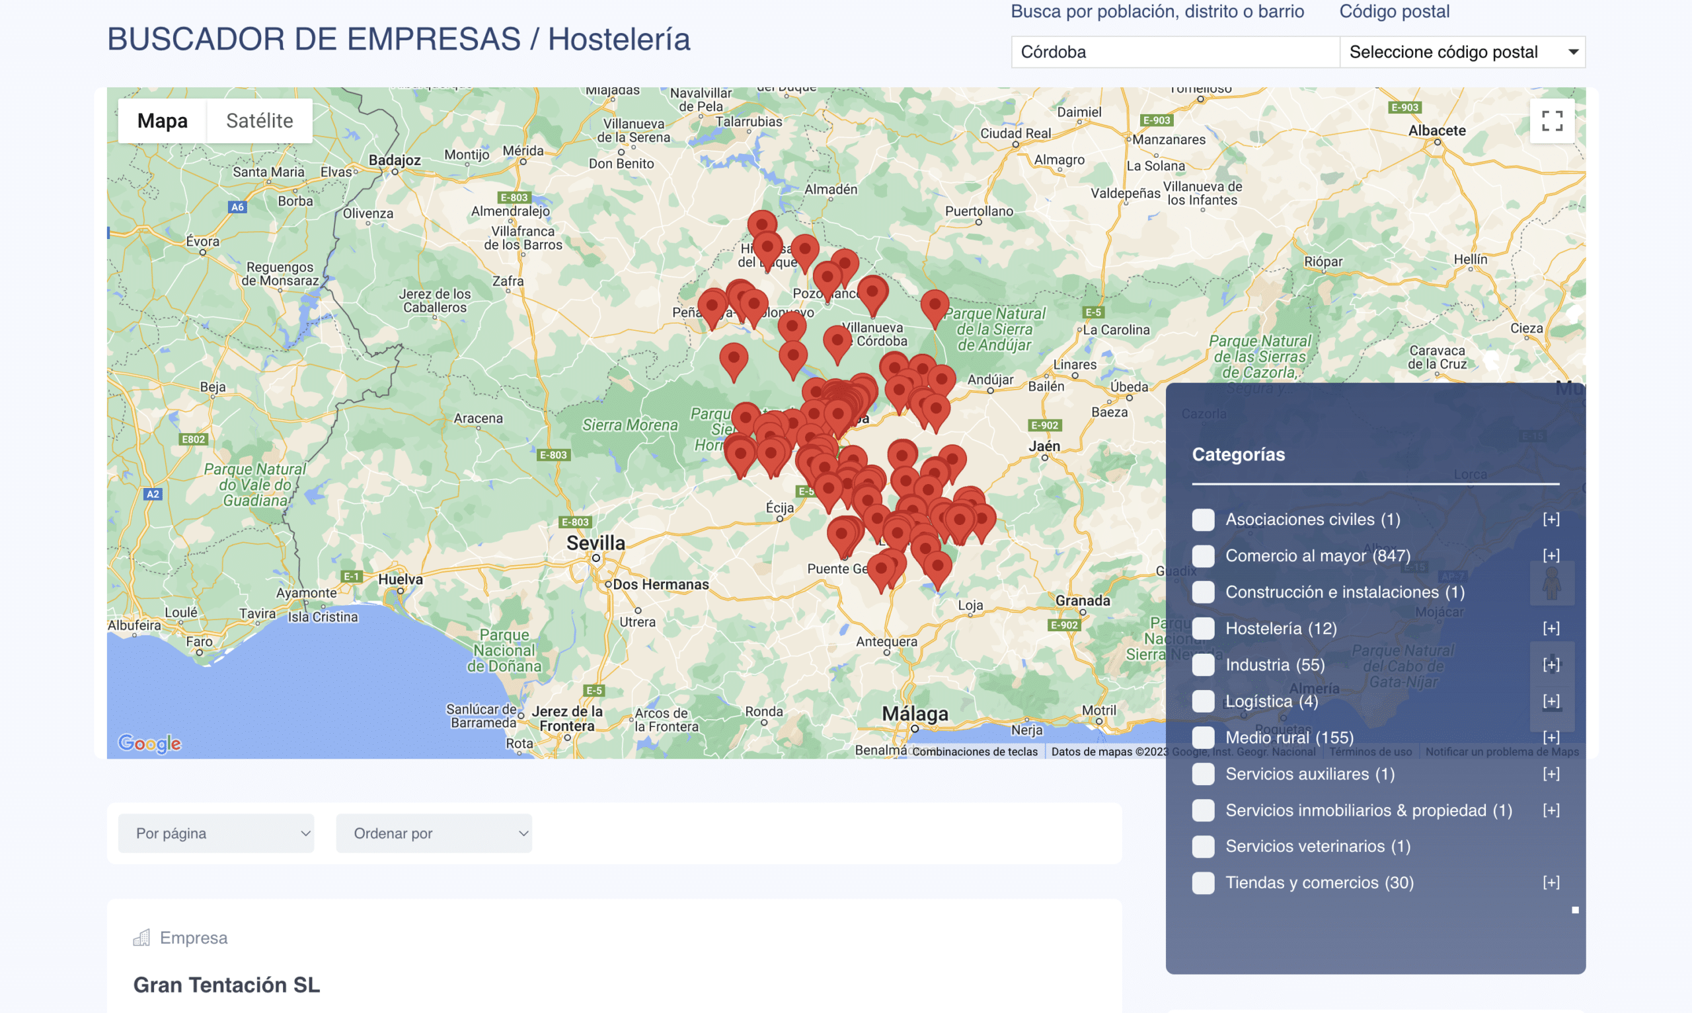Click the Street View pegman icon

click(x=1552, y=584)
